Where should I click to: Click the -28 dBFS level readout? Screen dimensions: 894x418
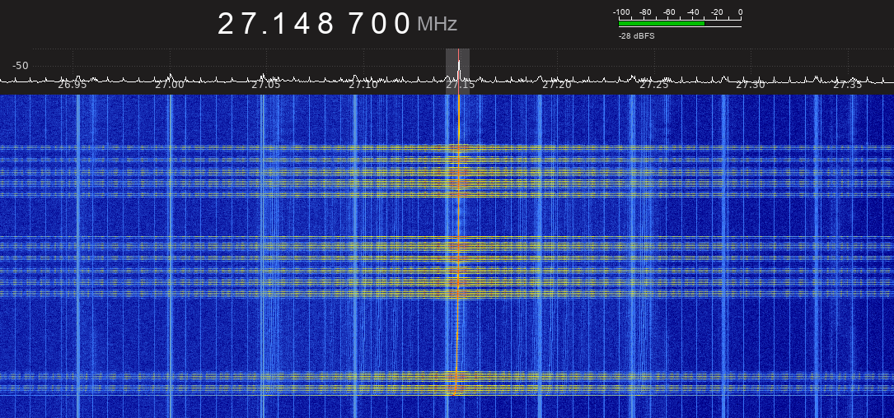(636, 36)
